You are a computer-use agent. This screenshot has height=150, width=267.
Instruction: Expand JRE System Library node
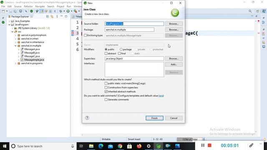(12, 28)
